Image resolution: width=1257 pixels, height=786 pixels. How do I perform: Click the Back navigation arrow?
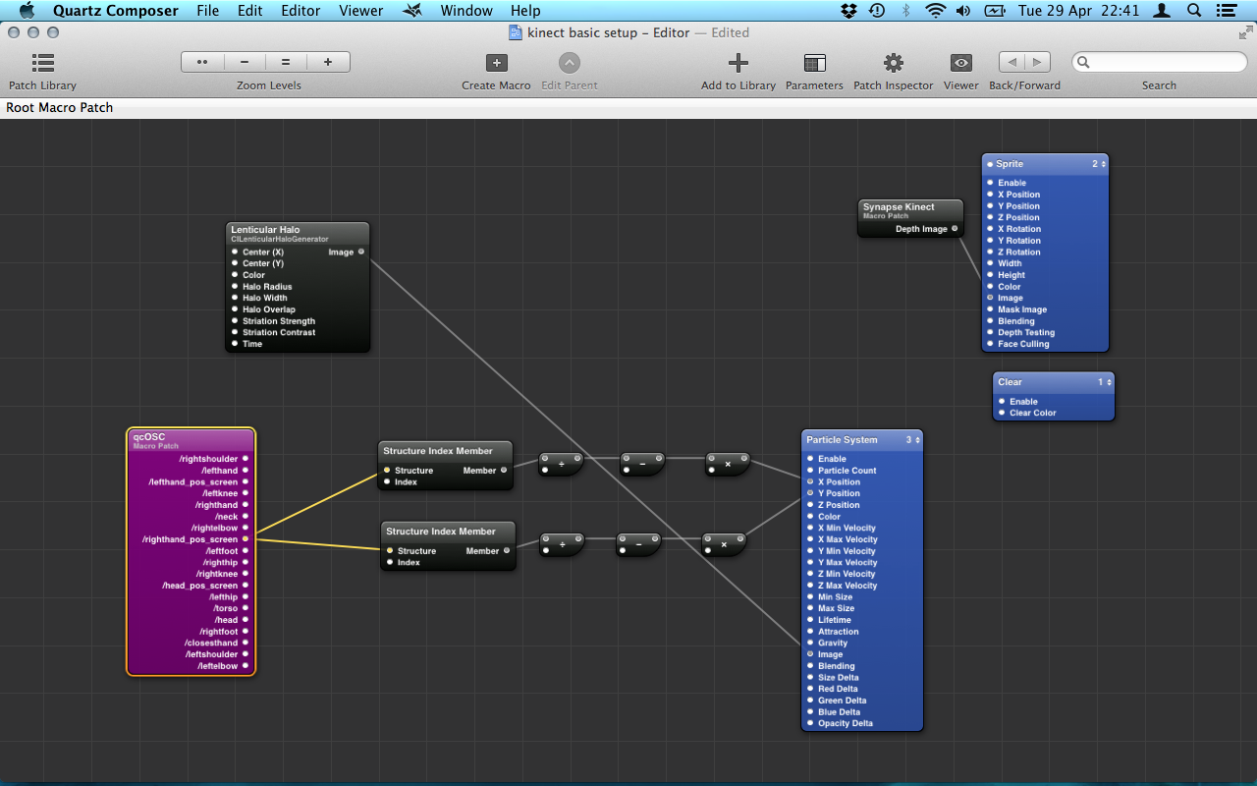tap(1012, 62)
